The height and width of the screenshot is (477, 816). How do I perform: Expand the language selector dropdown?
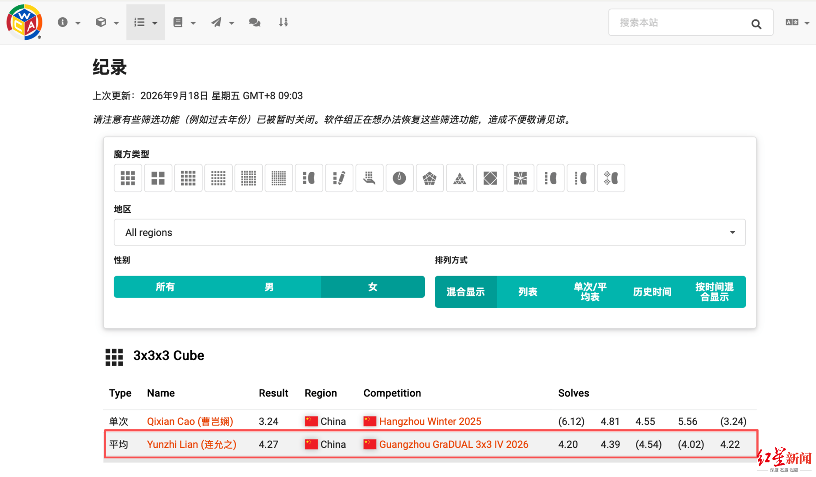(797, 23)
